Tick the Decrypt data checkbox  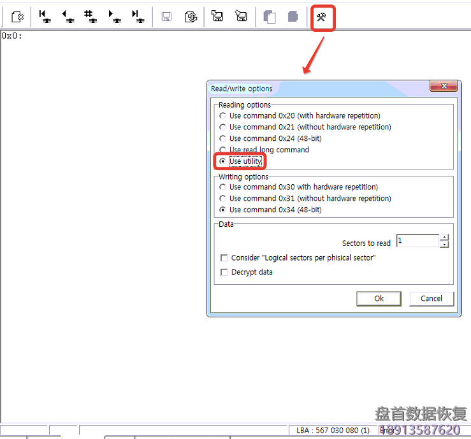pyautogui.click(x=224, y=272)
